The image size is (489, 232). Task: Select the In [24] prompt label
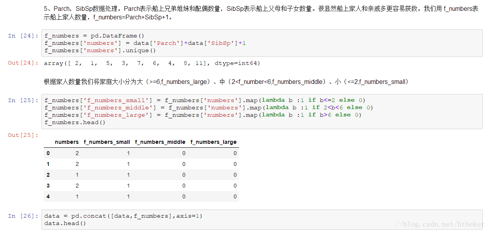(x=23, y=36)
